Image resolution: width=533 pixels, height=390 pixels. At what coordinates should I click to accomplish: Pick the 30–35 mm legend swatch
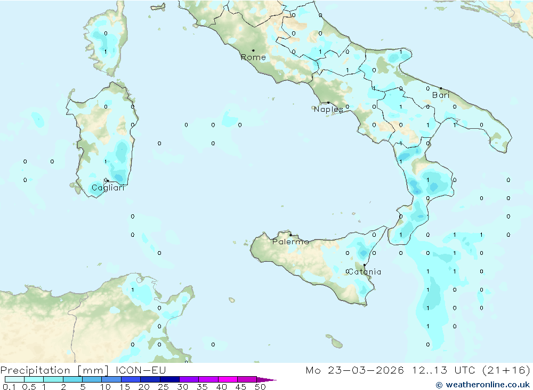pos(189,379)
